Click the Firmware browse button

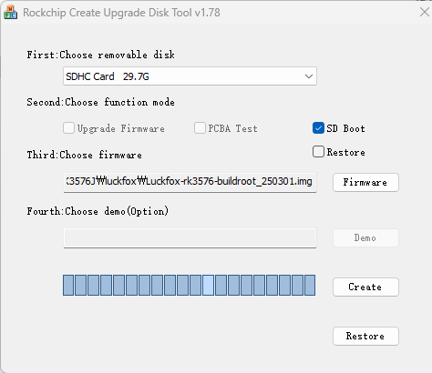click(365, 182)
